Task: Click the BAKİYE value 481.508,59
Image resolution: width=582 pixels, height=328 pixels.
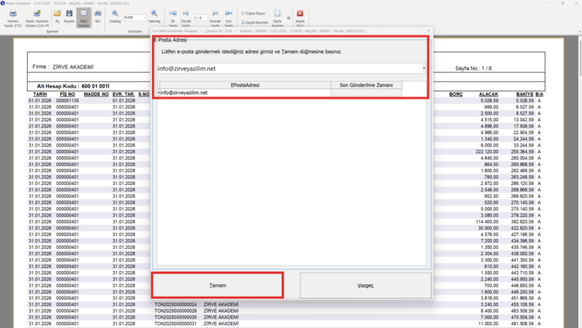Action: [x=522, y=323]
